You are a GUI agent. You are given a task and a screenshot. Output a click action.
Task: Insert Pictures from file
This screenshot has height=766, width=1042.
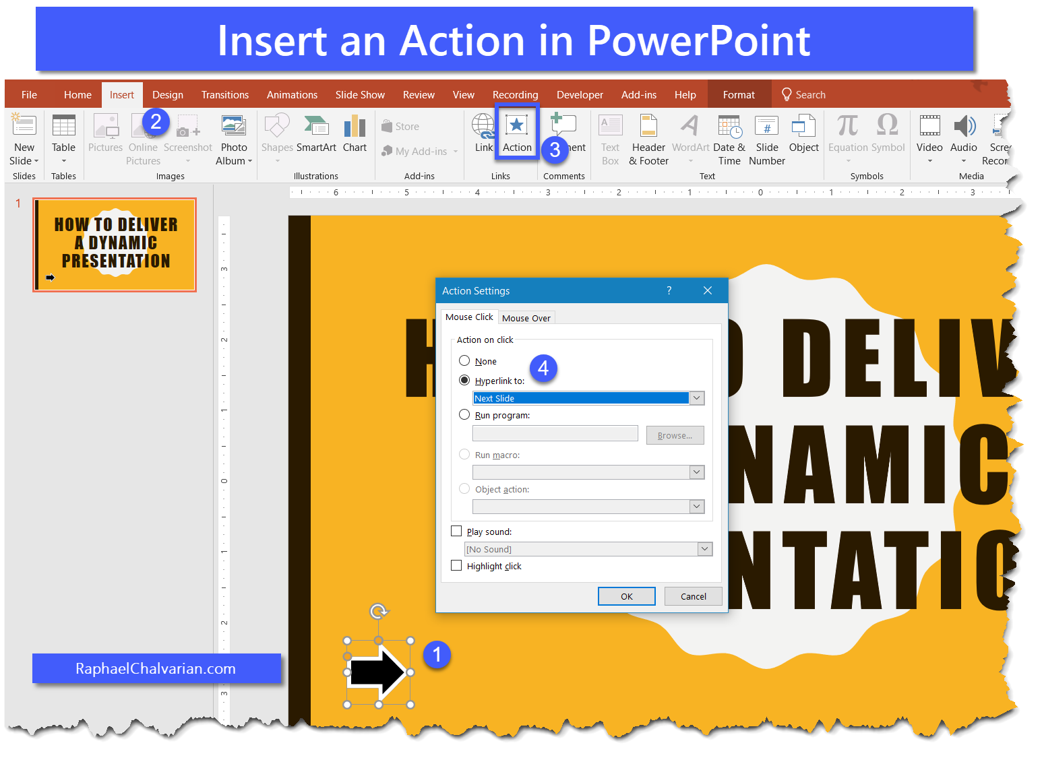pyautogui.click(x=105, y=133)
